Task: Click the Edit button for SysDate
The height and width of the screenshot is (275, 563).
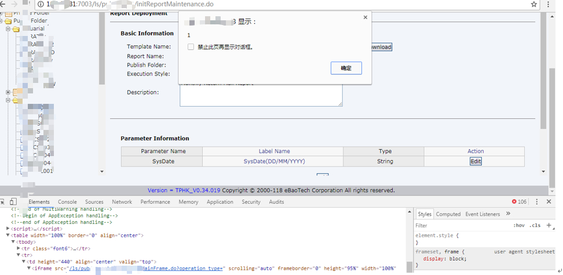Action: click(476, 161)
